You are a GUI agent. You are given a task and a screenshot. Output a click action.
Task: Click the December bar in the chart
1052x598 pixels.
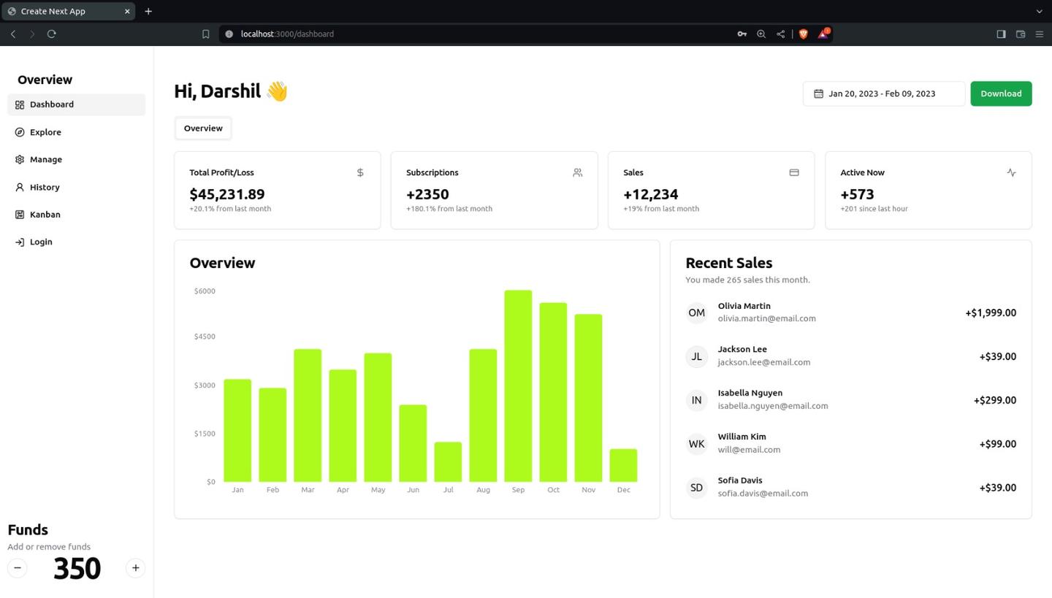click(623, 466)
